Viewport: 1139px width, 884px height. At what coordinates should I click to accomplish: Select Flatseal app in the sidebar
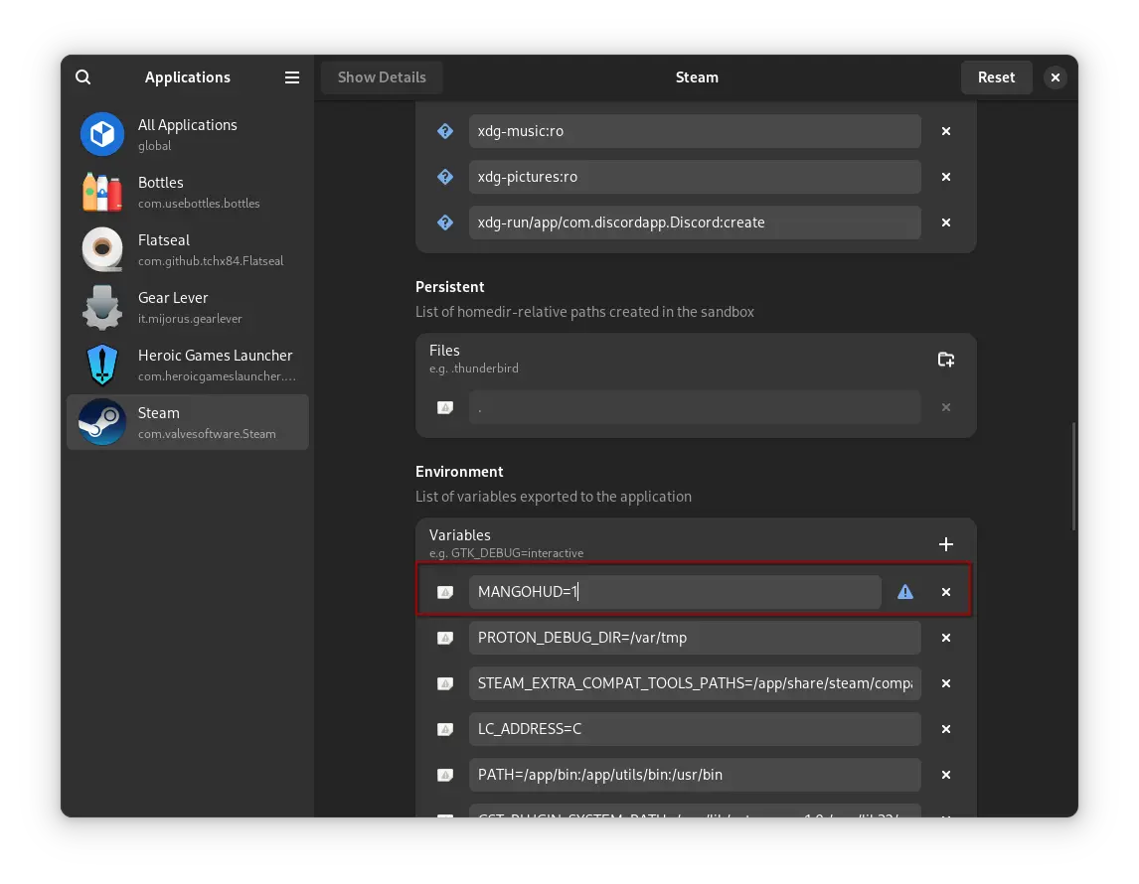point(188,249)
